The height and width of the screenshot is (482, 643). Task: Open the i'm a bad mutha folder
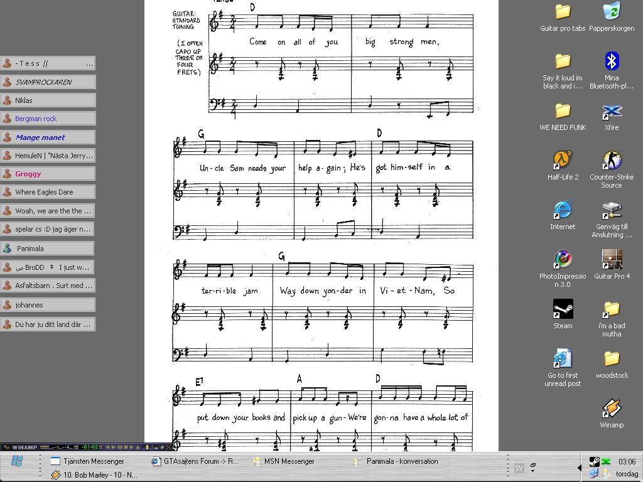(x=612, y=319)
